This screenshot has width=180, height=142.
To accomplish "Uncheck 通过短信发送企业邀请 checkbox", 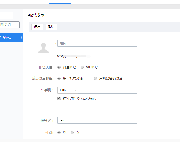I will click(59, 98).
